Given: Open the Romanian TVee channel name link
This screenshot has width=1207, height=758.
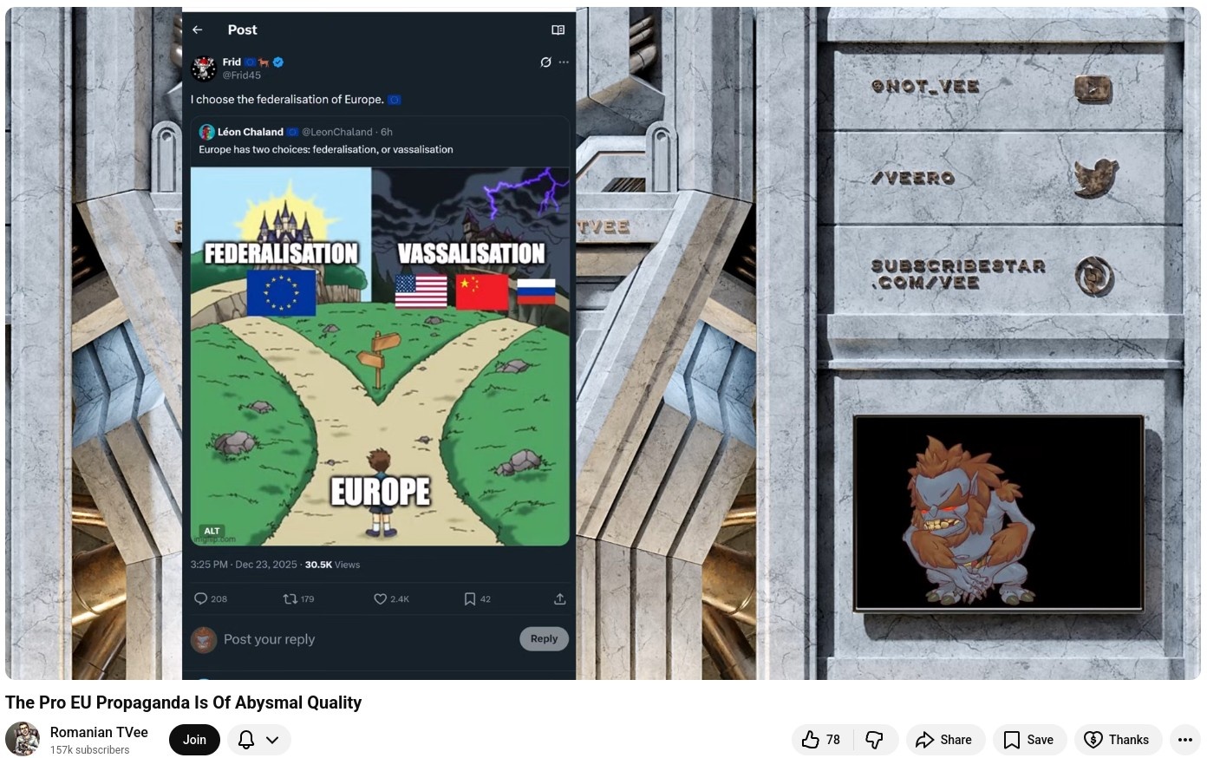Looking at the screenshot, I should [x=99, y=732].
